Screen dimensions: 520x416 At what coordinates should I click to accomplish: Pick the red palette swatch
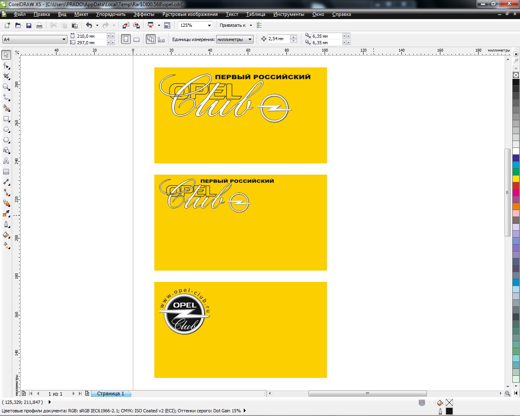click(x=516, y=185)
